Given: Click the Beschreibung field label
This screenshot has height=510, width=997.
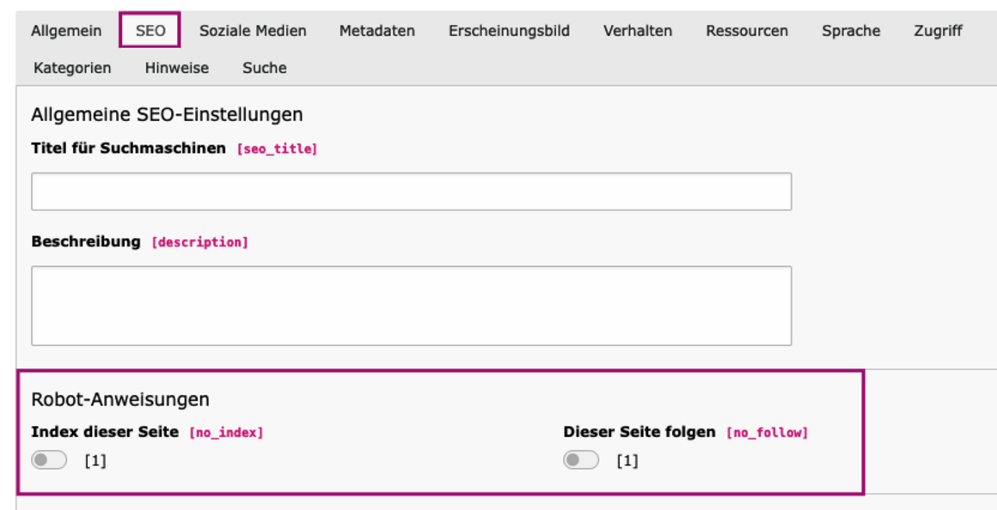Looking at the screenshot, I should point(86,242).
